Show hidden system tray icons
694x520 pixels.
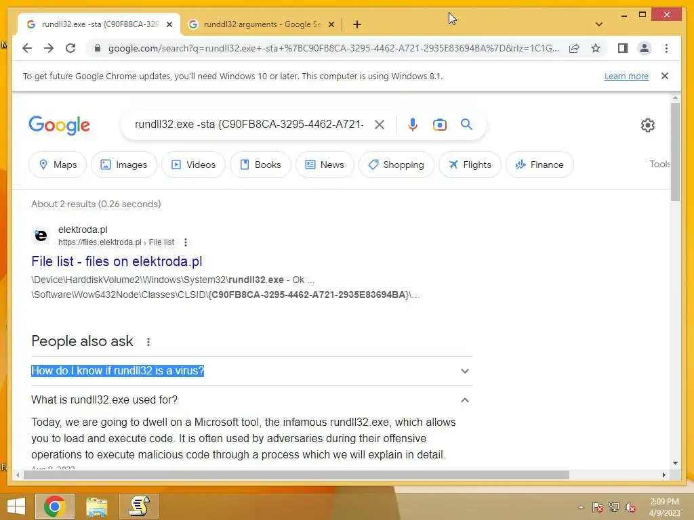[581, 507]
